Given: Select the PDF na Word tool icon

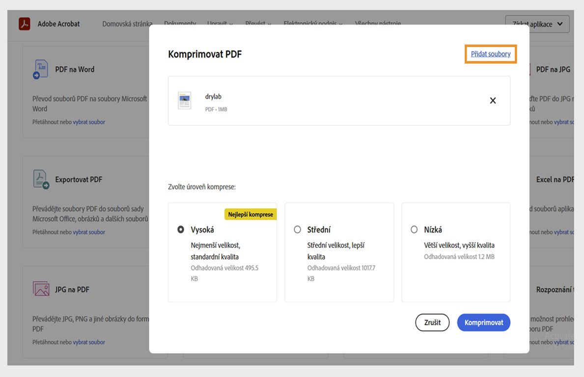Looking at the screenshot, I should [41, 68].
